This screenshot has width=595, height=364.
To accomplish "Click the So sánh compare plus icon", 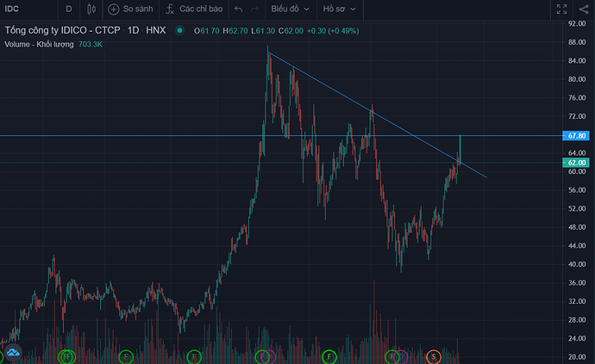I will click(114, 9).
